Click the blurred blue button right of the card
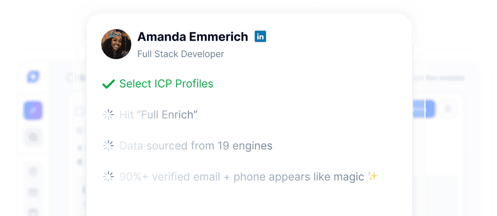The height and width of the screenshot is (216, 497). tap(423, 109)
